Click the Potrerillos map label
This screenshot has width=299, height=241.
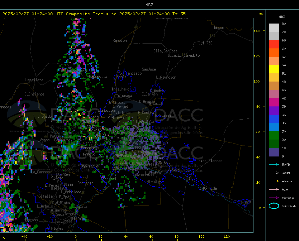(61, 136)
